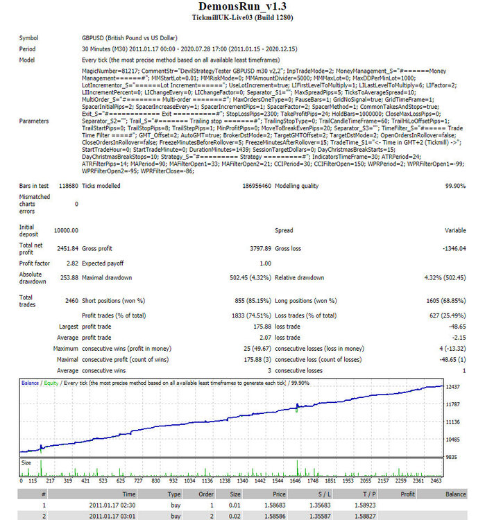Screen dimensions: 485x520
Task: Click the consecutive losses value 4 (-13.32)
Action: (452, 349)
